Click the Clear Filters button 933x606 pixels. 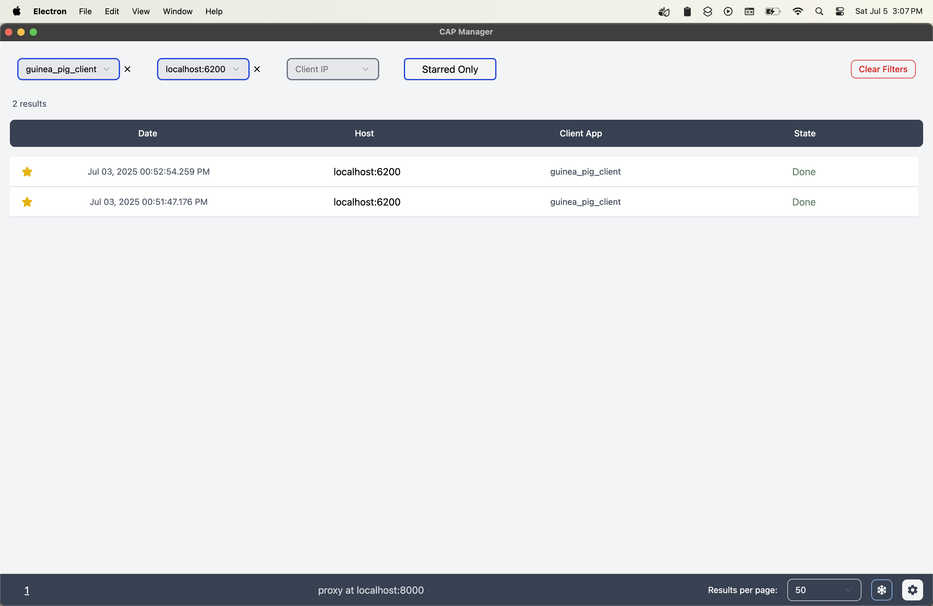point(883,69)
